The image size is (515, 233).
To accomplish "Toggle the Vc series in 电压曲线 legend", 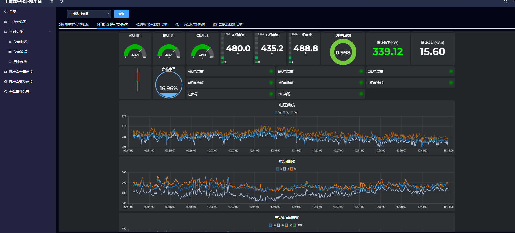I will tap(294, 112).
